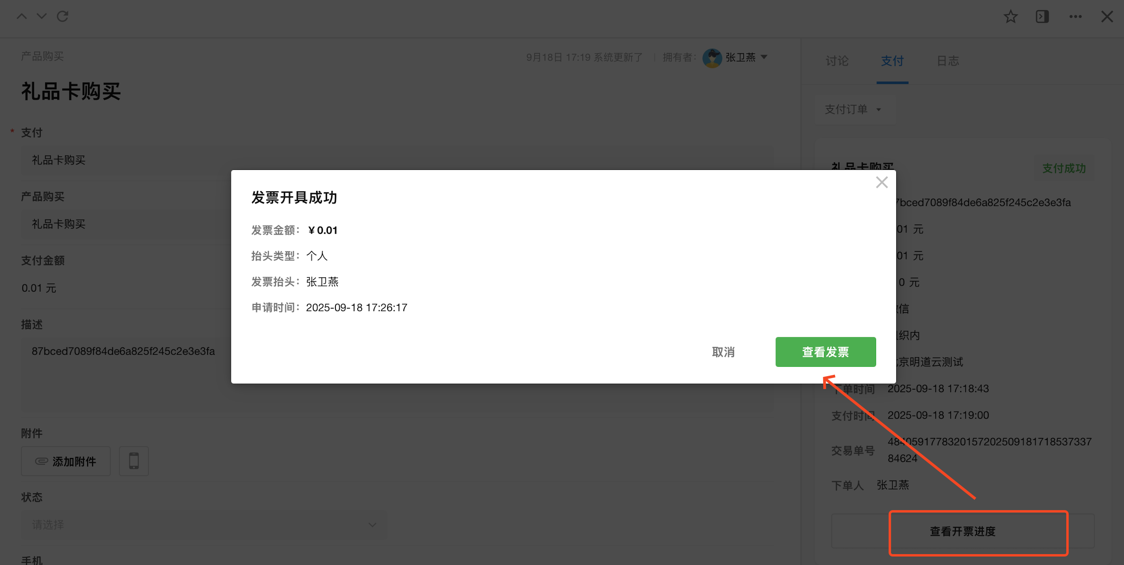Collapse the right side panel icon
Viewport: 1124px width, 565px height.
click(1042, 17)
